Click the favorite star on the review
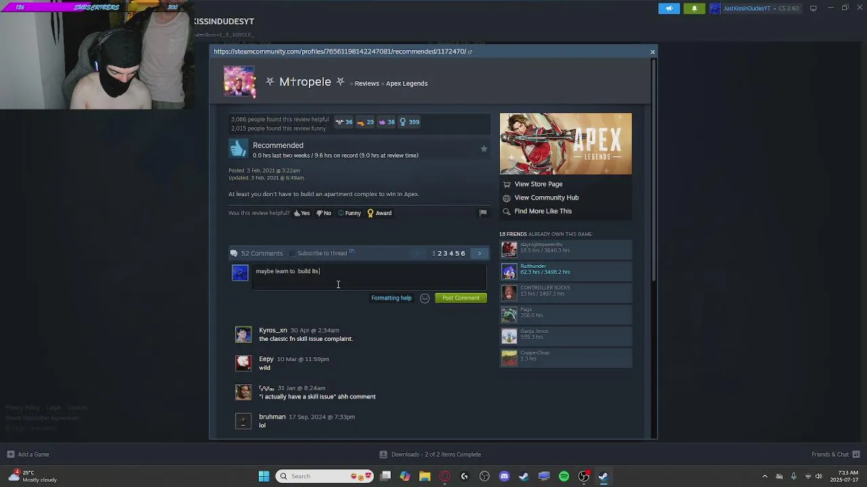Viewport: 867px width, 487px height. point(484,149)
